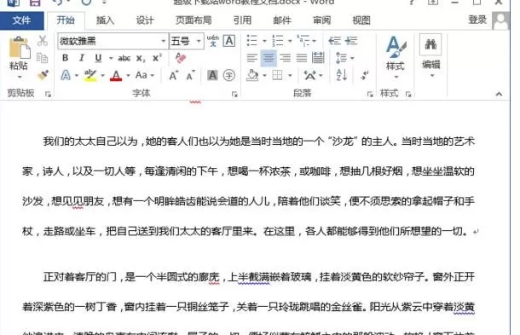The width and height of the screenshot is (520, 335).
Task: Open the highlight color dropdown arrow
Action: tap(102, 76)
